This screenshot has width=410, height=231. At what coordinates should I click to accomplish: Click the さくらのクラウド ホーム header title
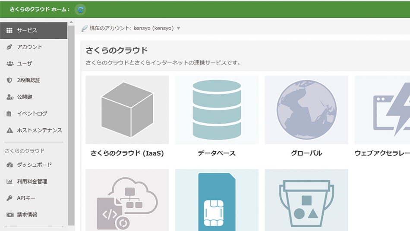pyautogui.click(x=40, y=9)
